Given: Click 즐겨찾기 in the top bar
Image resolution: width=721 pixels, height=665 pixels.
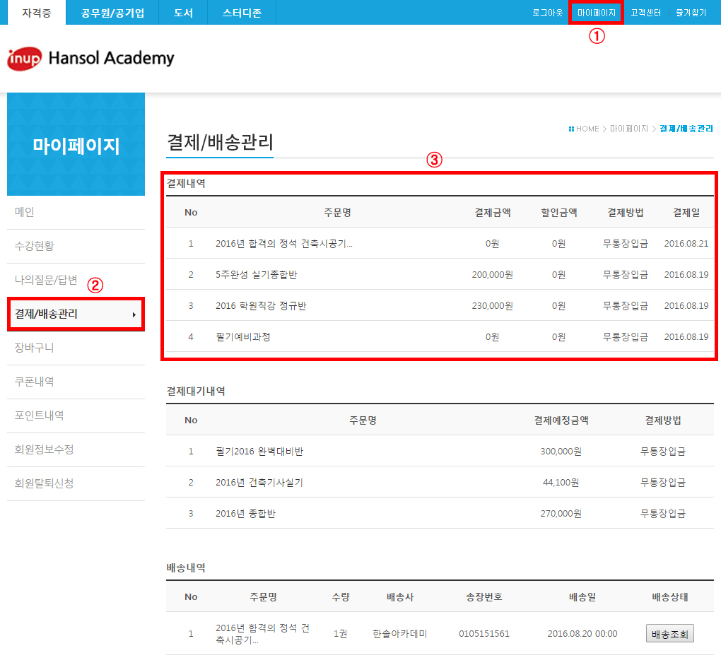Looking at the screenshot, I should coord(691,13).
